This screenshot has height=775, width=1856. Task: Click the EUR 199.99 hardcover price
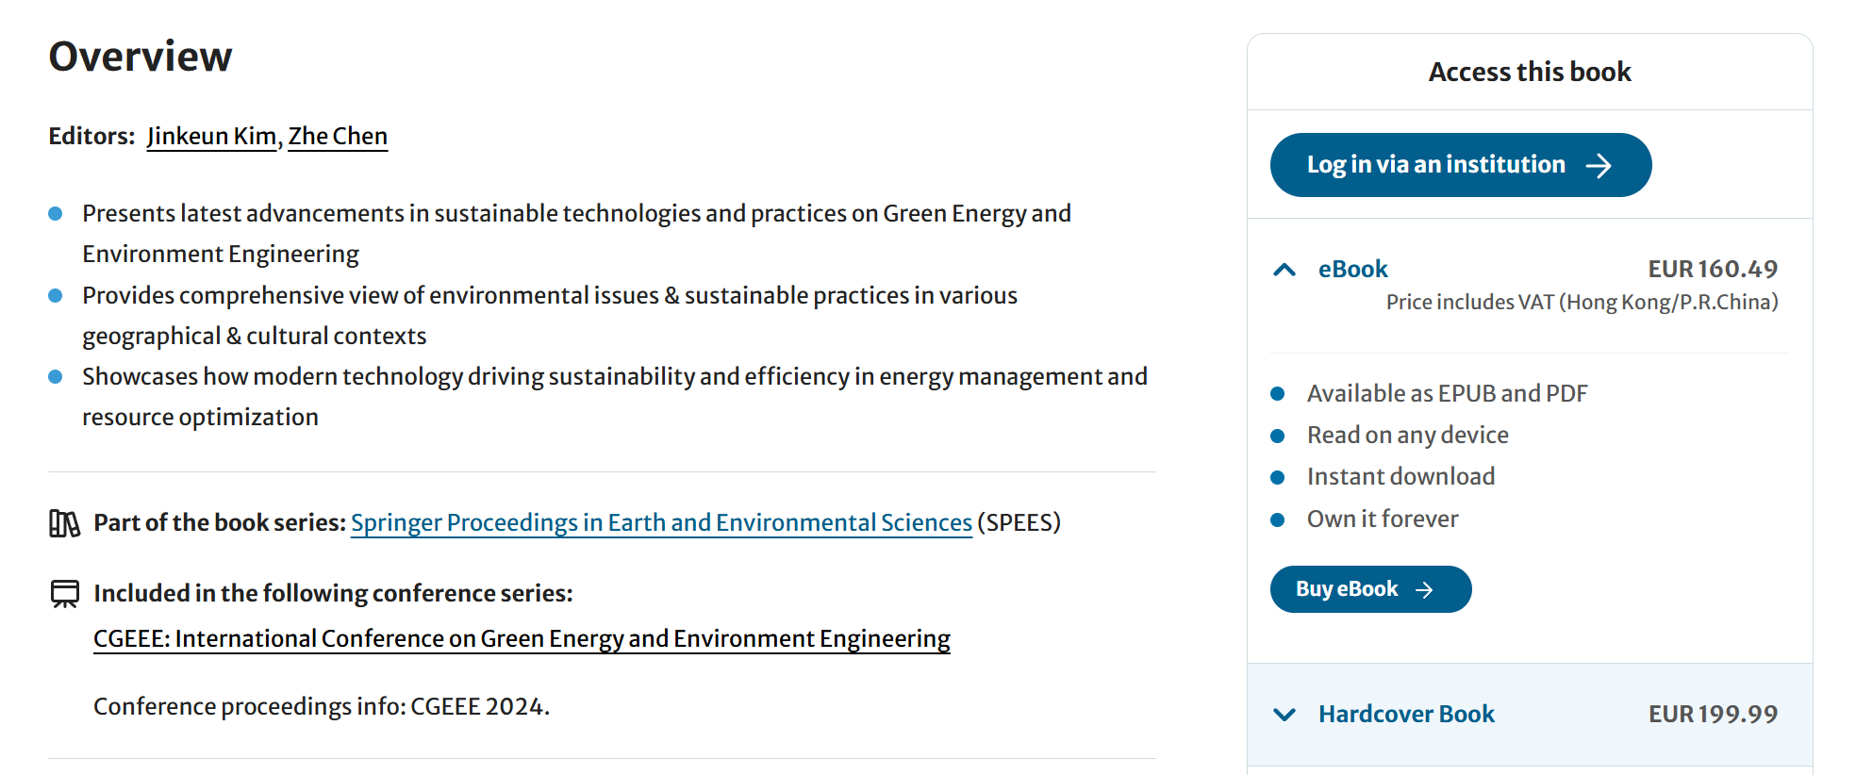1712,715
